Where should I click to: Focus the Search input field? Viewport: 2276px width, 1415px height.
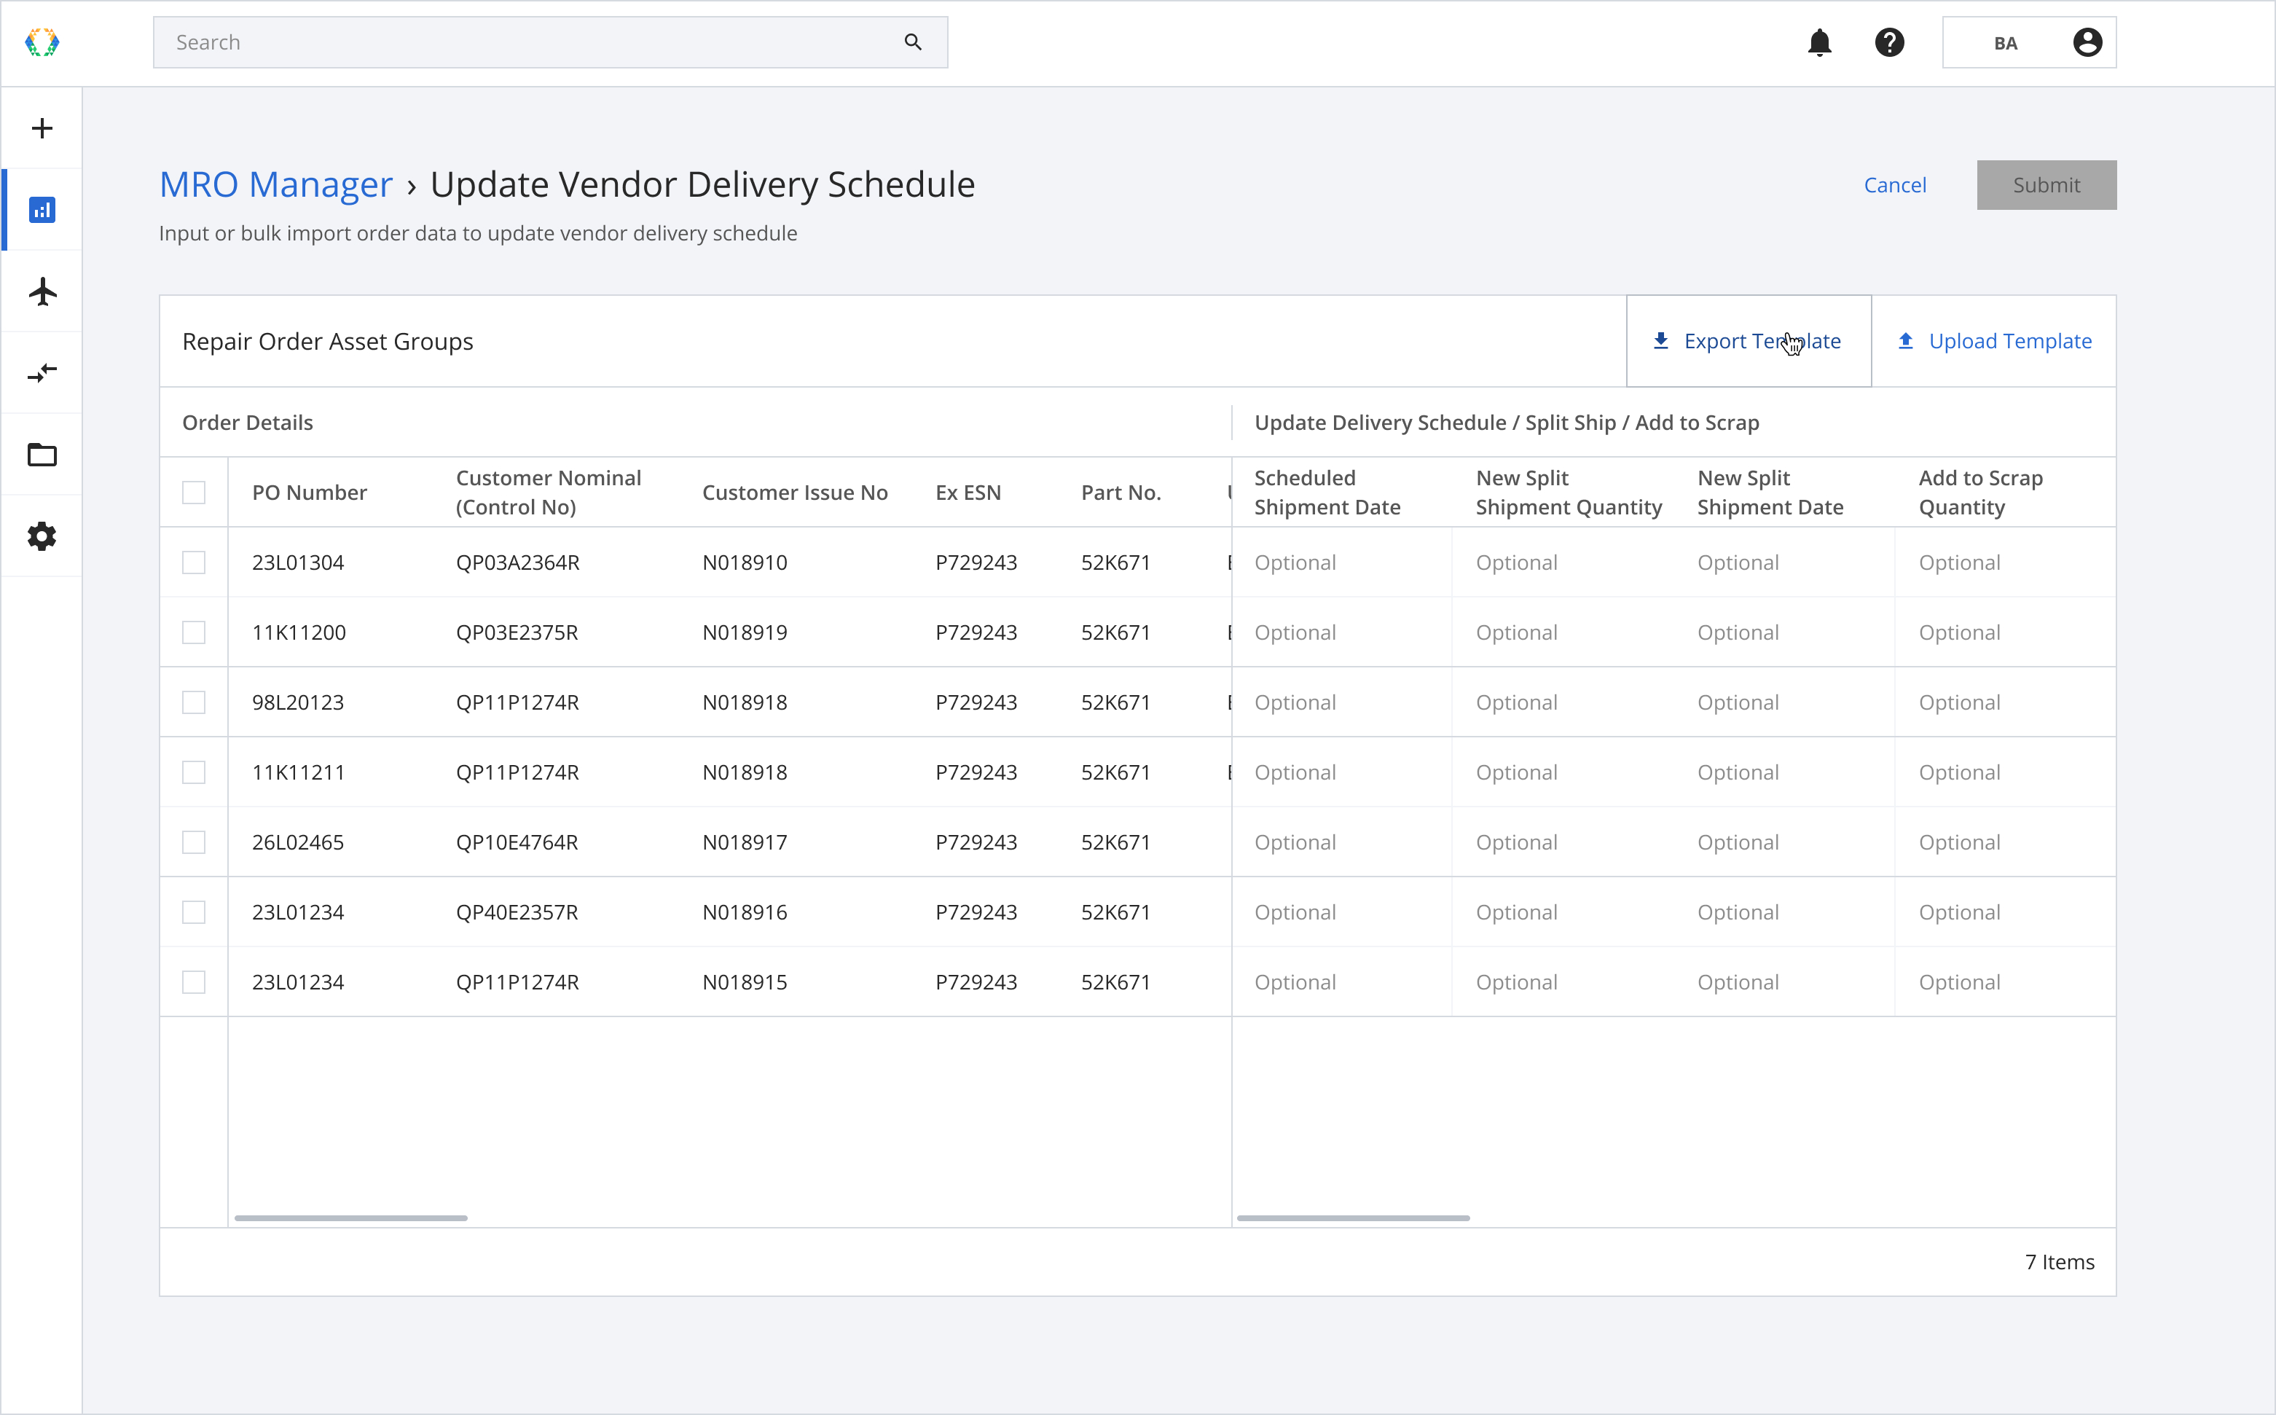[550, 42]
